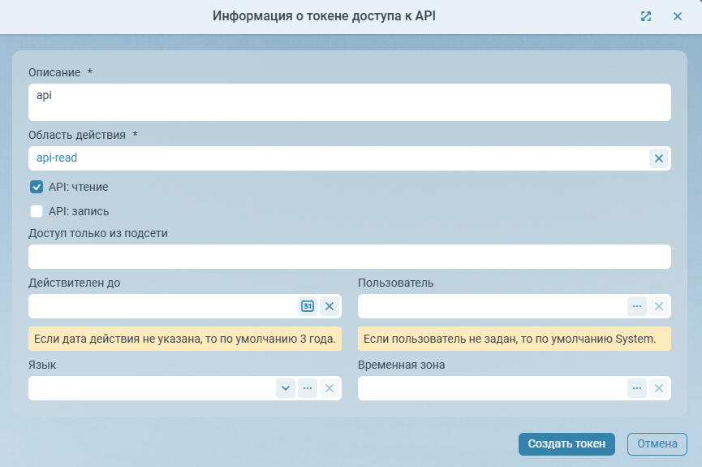The width and height of the screenshot is (702, 467).
Task: Expand dialog to full screen
Action: (x=646, y=16)
